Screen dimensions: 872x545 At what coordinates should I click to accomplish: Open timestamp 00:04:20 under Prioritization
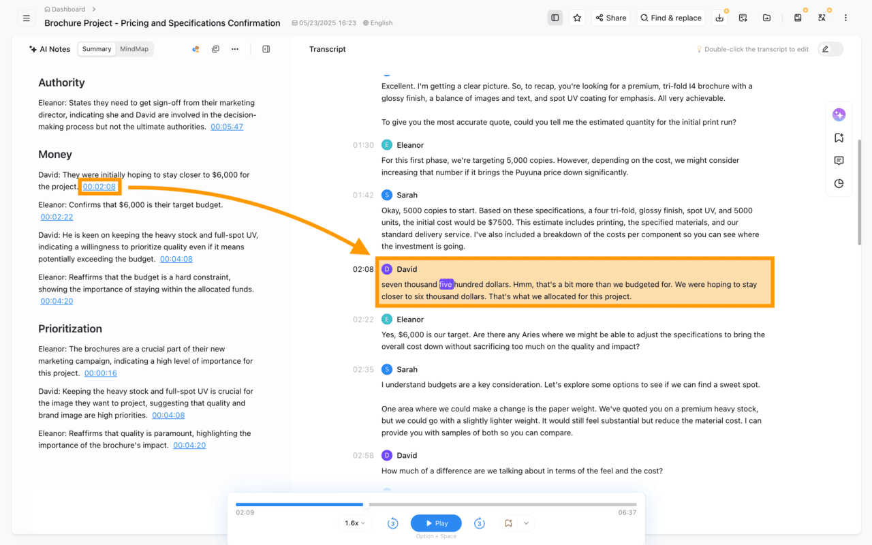coord(189,446)
